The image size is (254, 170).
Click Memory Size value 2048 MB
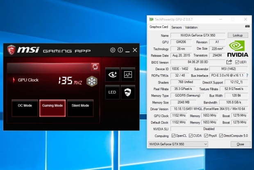click(x=184, y=102)
